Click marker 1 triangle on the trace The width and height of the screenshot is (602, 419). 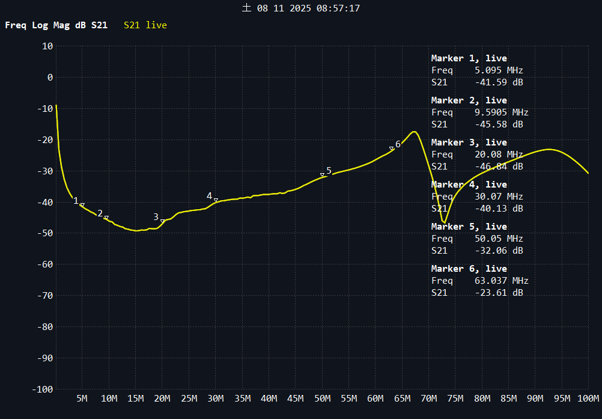82,205
